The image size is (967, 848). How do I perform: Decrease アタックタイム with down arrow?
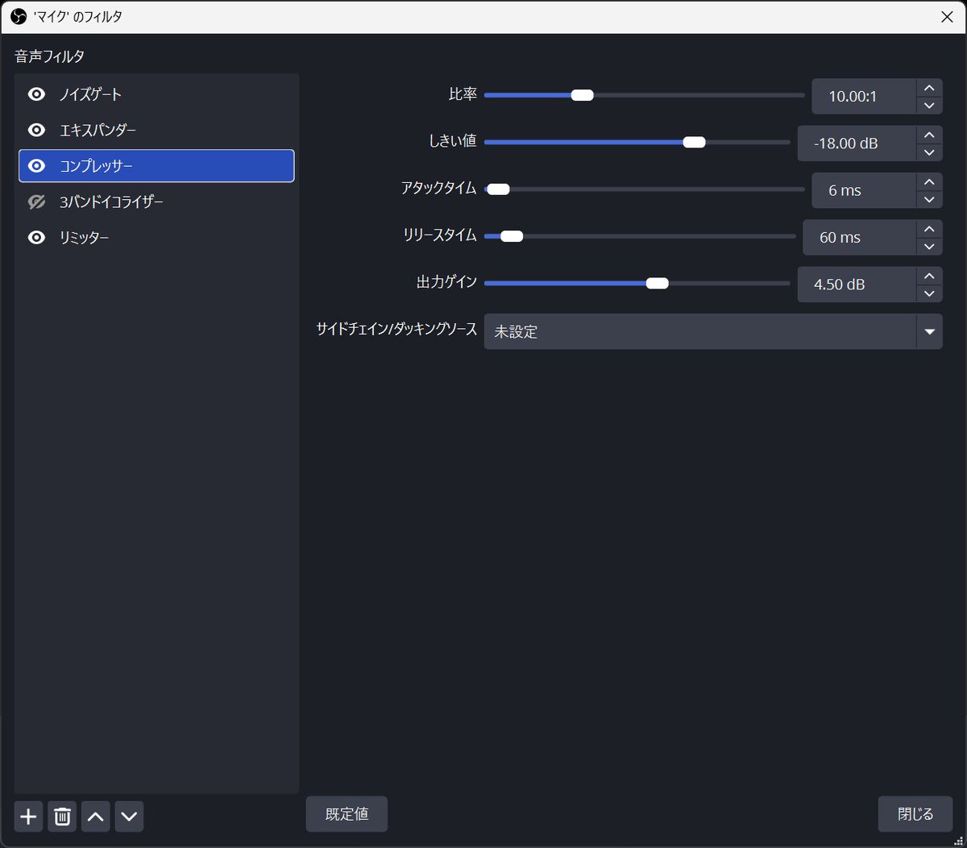[x=929, y=199]
